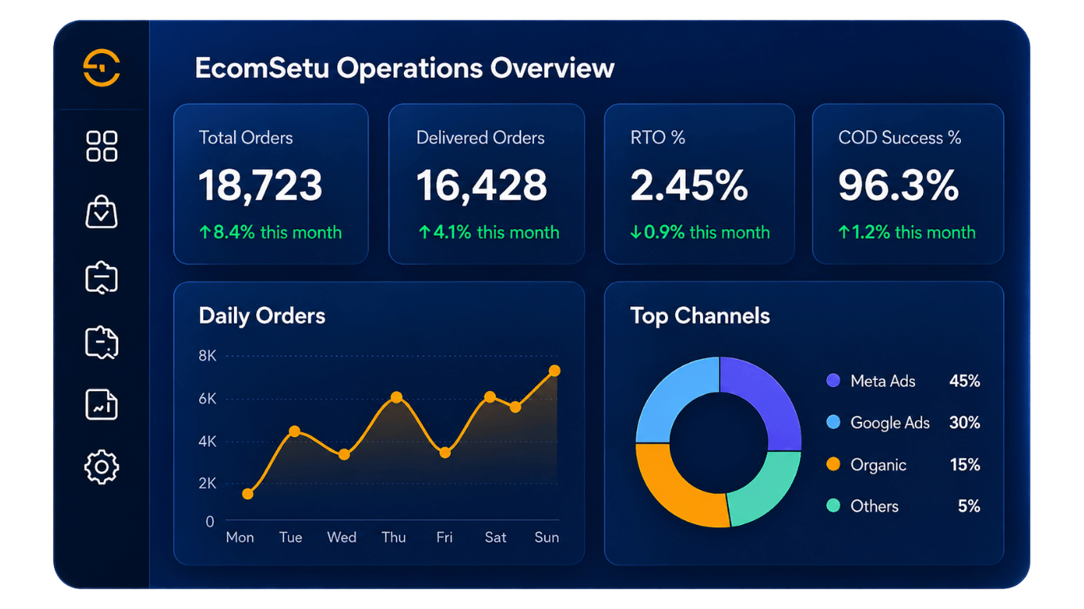Click the 5% value for Others
The height and width of the screenshot is (609, 1084).
click(969, 506)
